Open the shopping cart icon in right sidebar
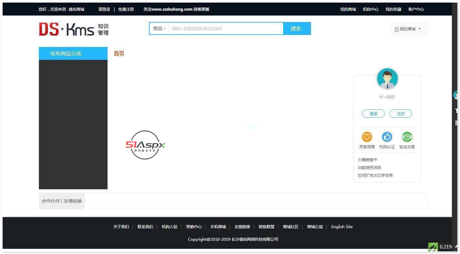Viewport: 460px width, 254px height. [456, 111]
